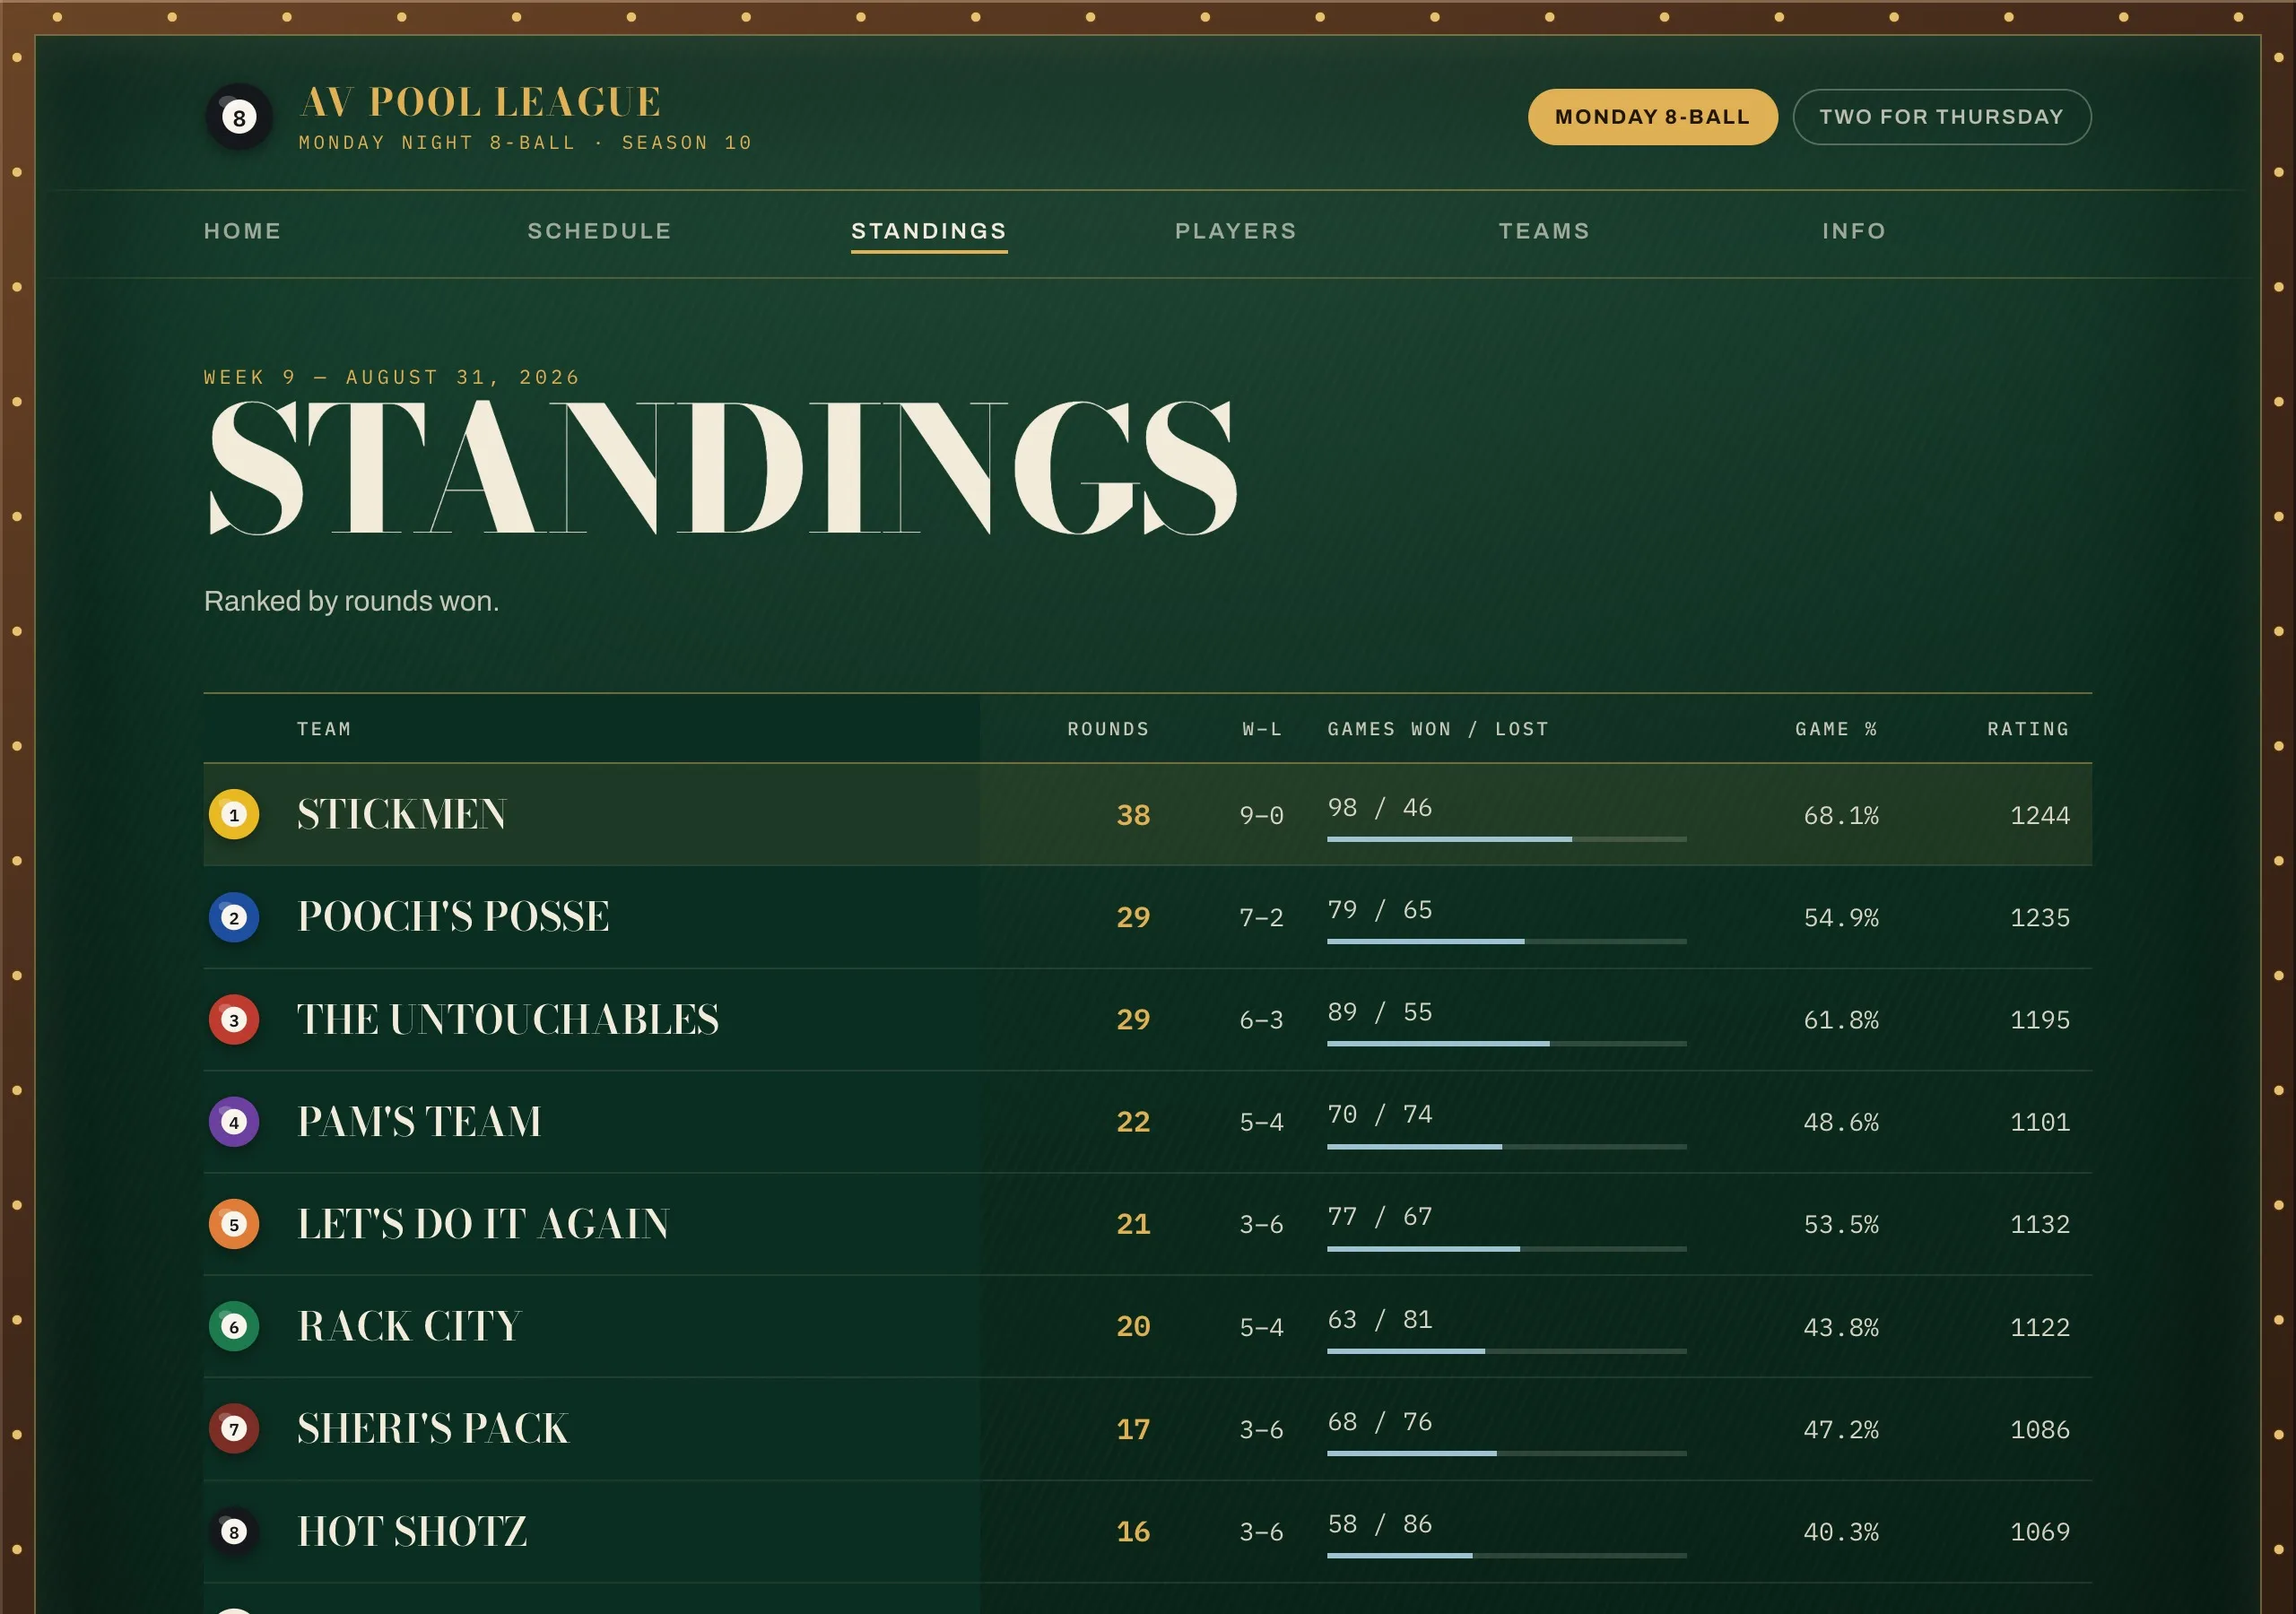Click the 77 / 67 games cell
2296x1614 pixels.
(1380, 1216)
